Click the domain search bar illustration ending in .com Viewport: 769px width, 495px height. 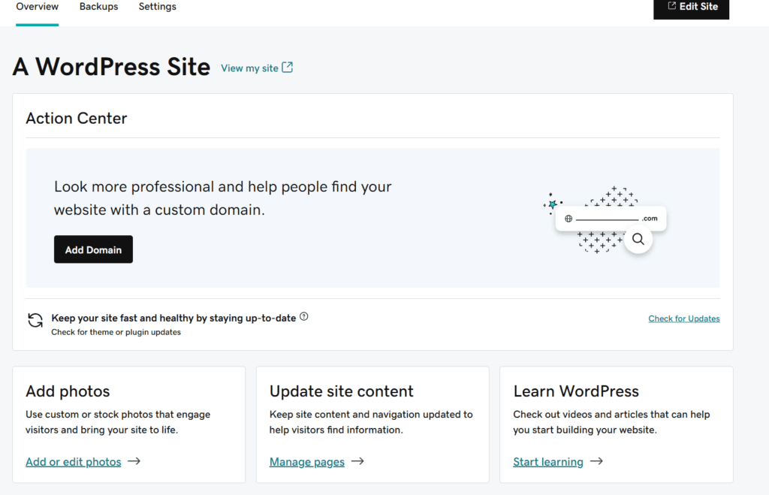coord(611,219)
